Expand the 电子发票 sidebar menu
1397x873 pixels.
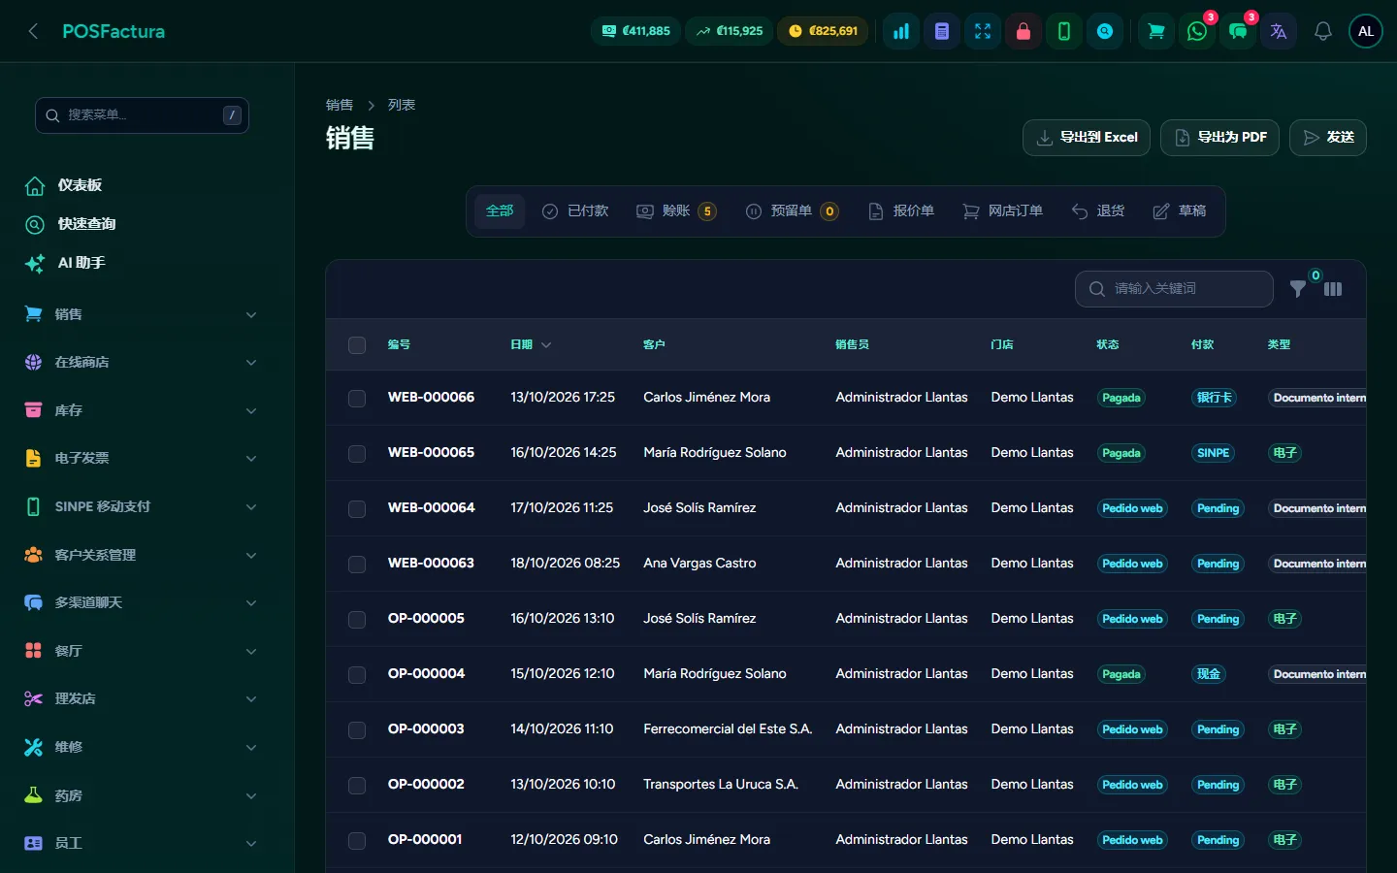tap(141, 458)
